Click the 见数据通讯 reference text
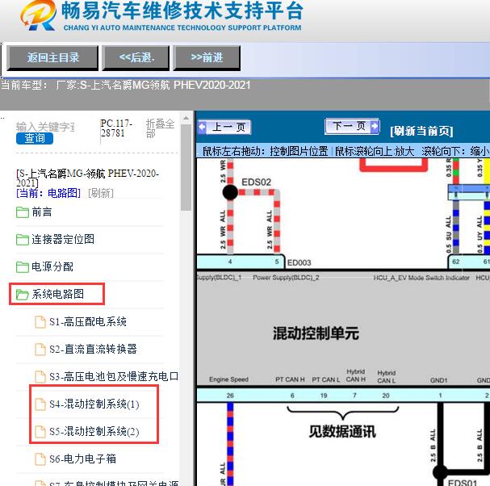Viewport: 490px width, 486px height. (x=342, y=432)
